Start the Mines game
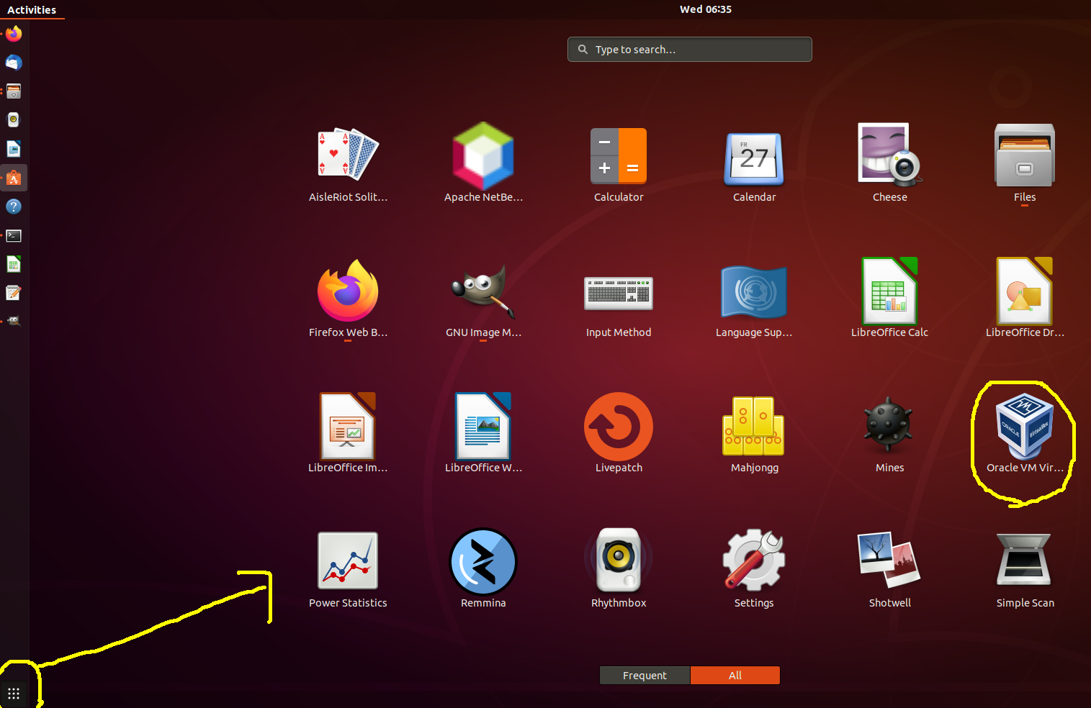The height and width of the screenshot is (708, 1091). tap(889, 434)
